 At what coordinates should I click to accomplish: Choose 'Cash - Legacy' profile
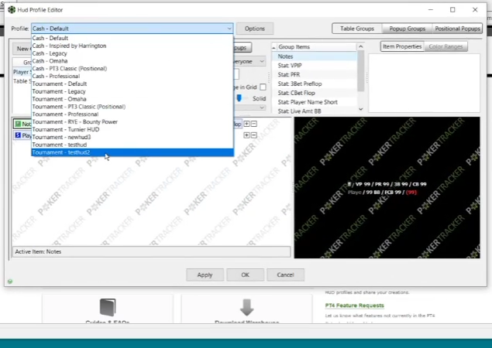(x=132, y=53)
